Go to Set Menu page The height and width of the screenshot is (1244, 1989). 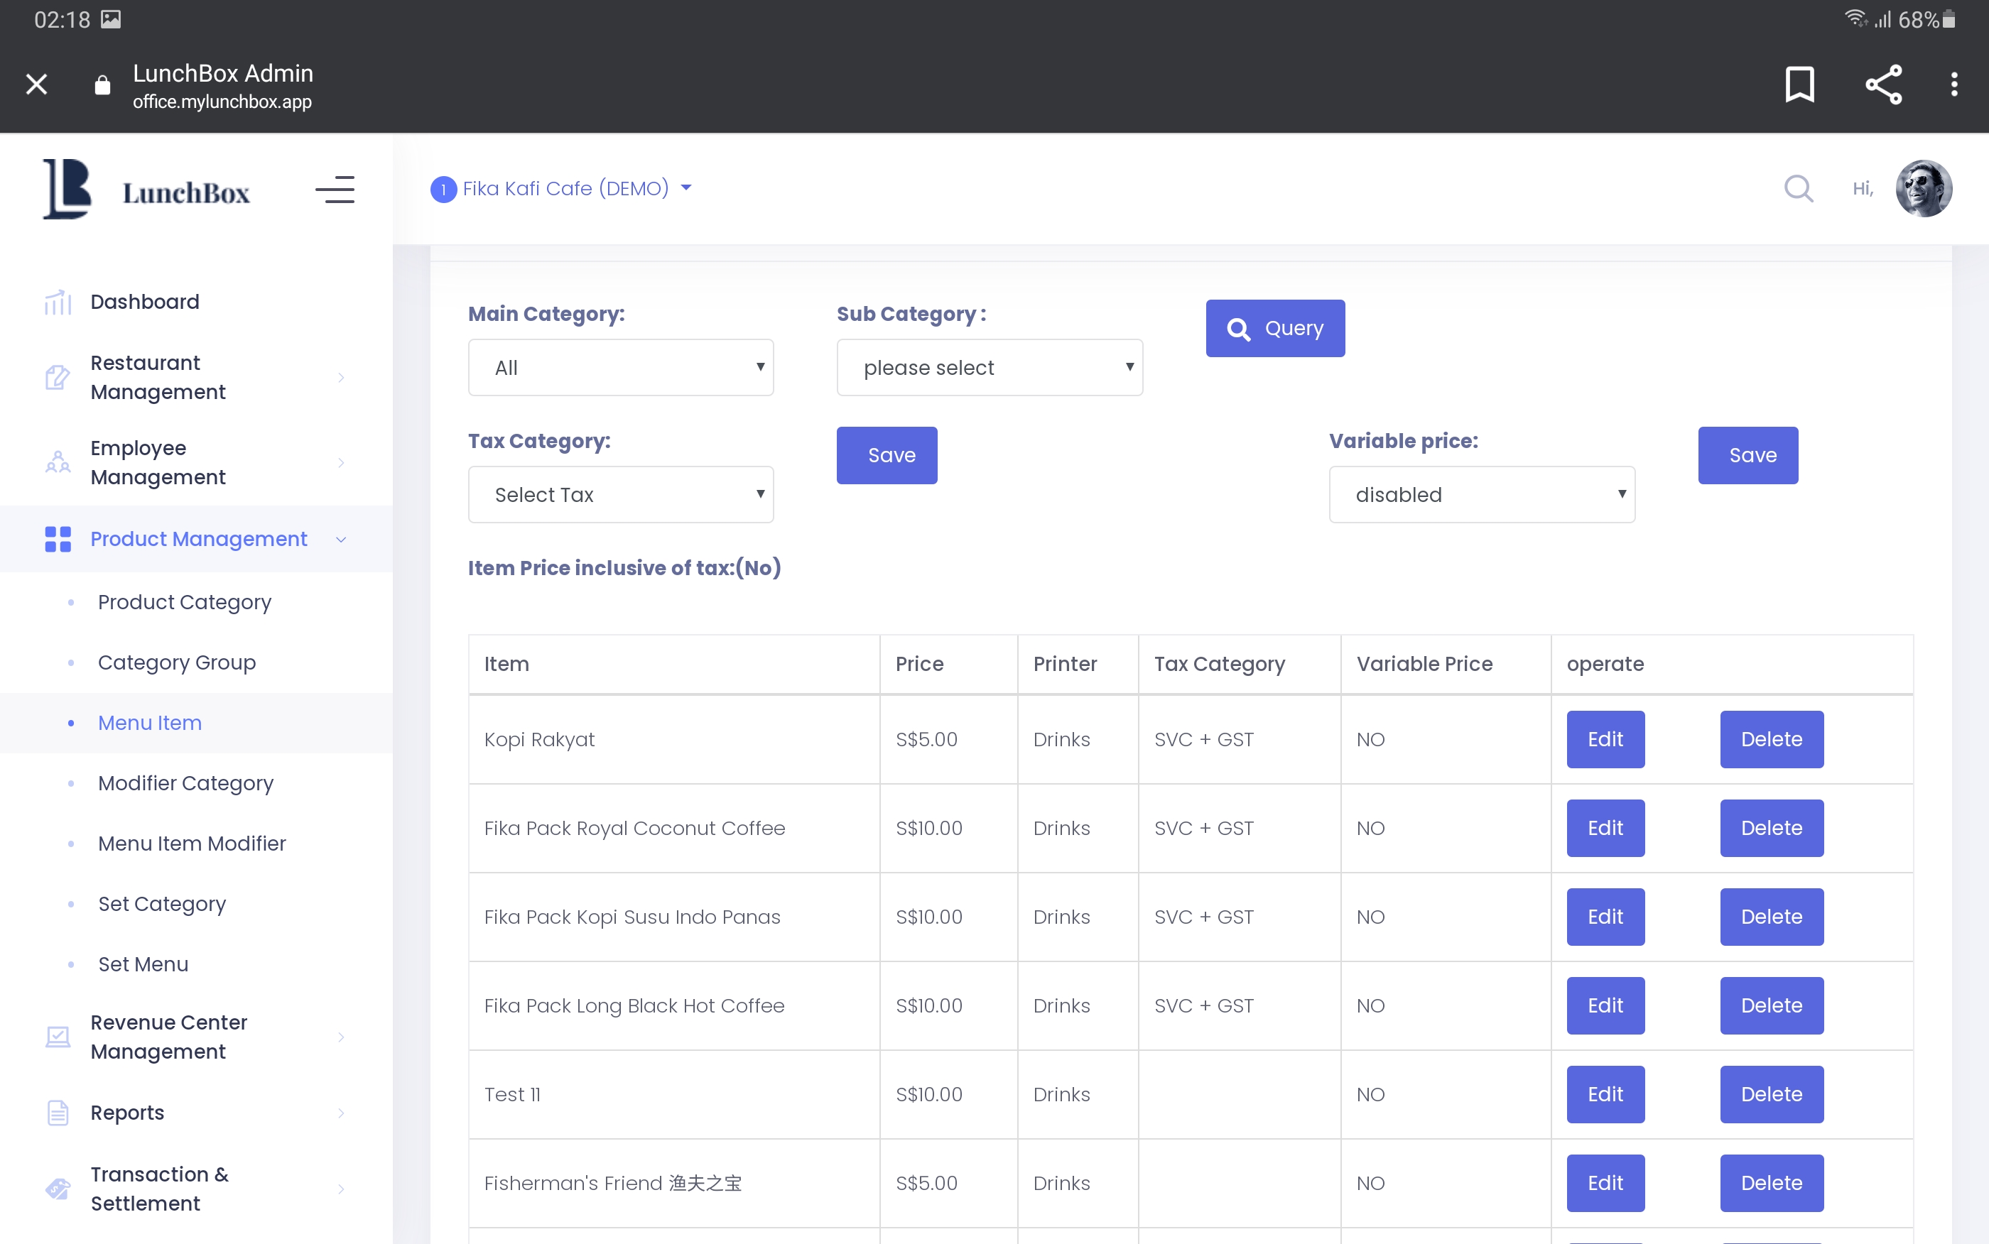(143, 964)
